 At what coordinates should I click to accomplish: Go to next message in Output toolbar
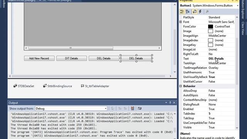[125, 108]
